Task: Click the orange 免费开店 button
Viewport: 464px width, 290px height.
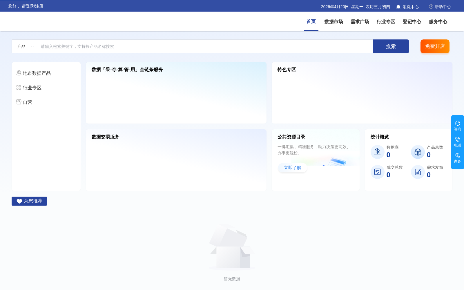Action: click(x=435, y=46)
